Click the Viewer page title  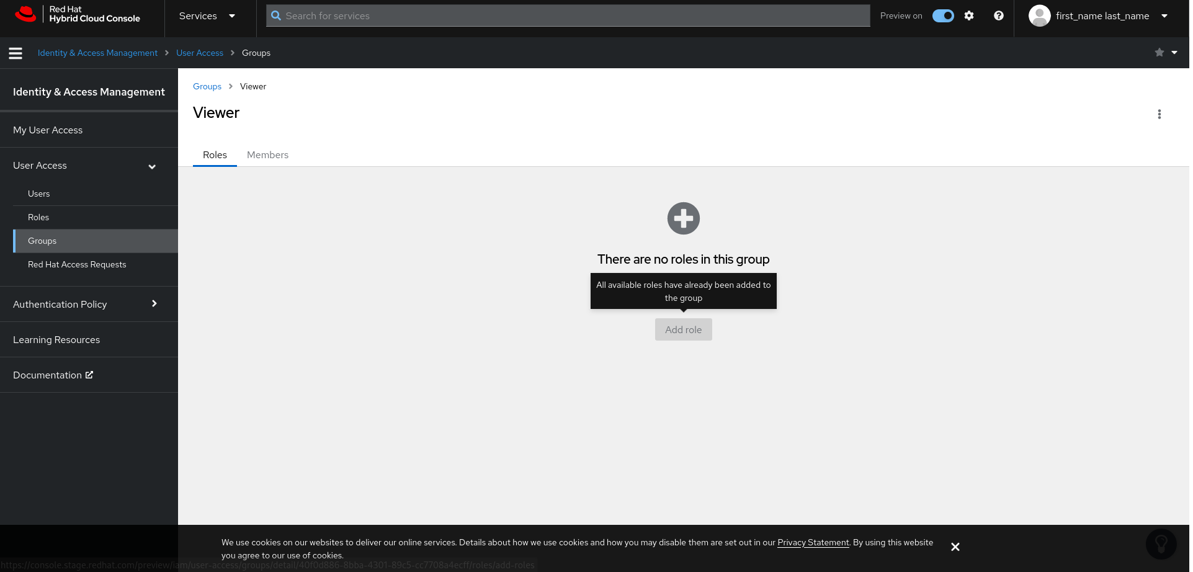[216, 113]
